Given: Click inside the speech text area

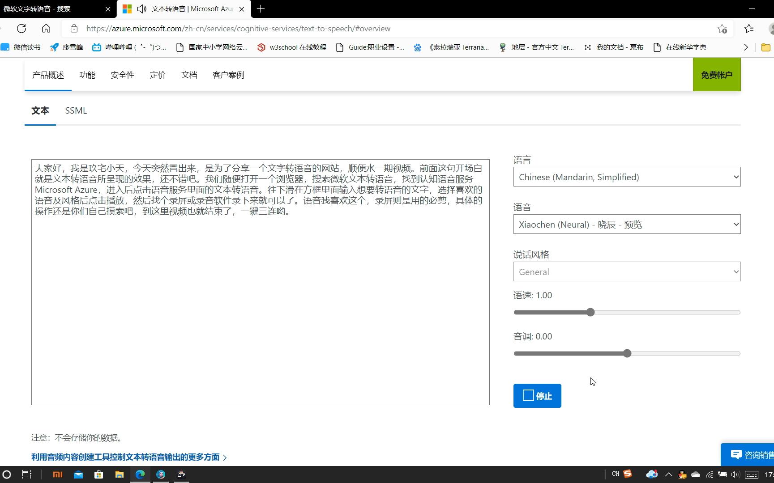Looking at the screenshot, I should 261,282.
